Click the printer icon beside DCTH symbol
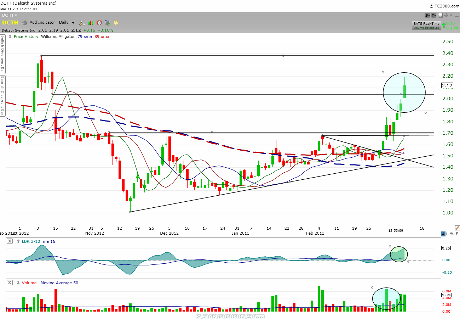The image size is (460, 319). (24, 23)
